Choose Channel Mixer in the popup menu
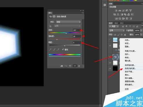 [130, 81]
